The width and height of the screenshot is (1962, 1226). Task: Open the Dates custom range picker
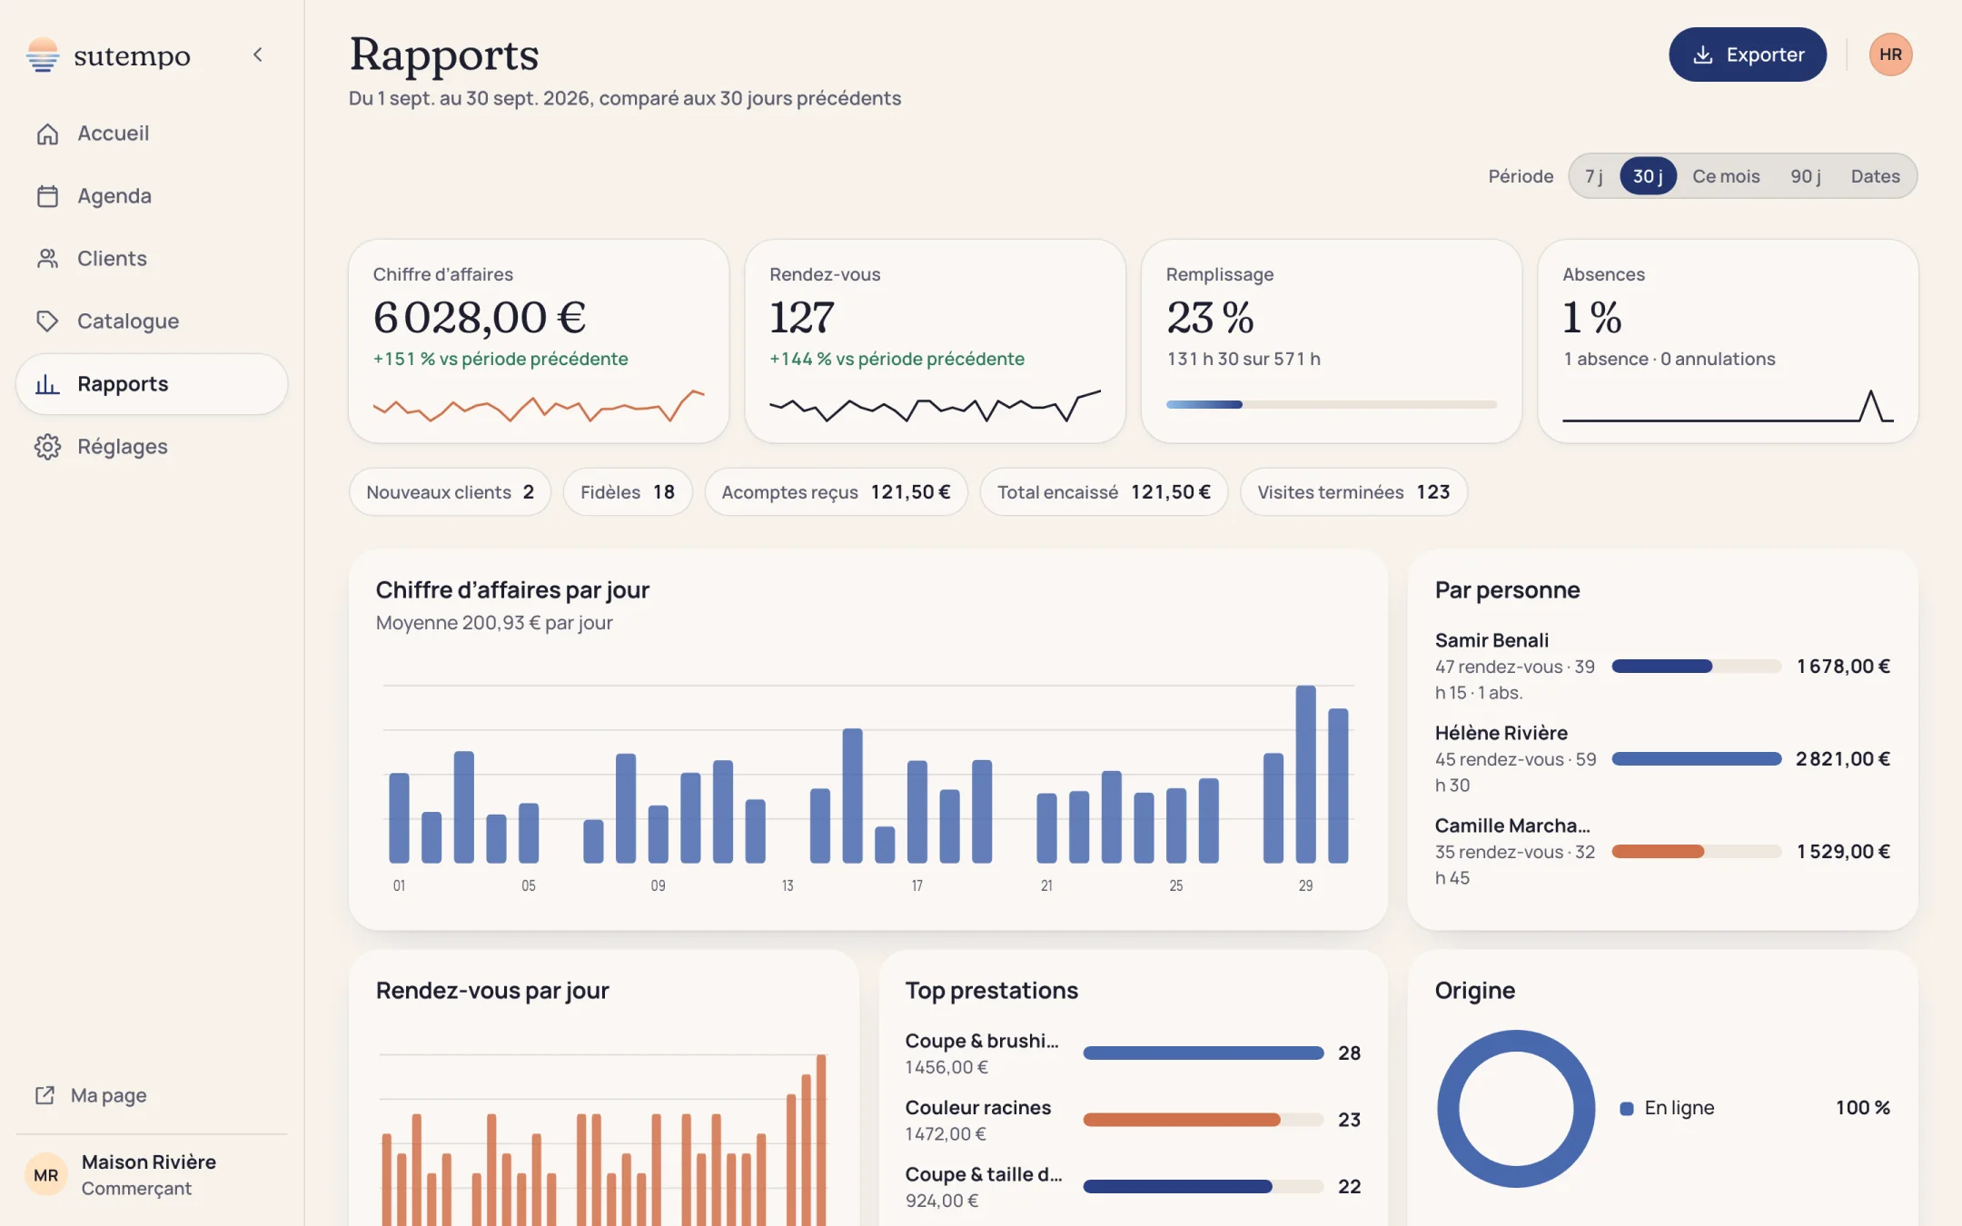[1875, 176]
